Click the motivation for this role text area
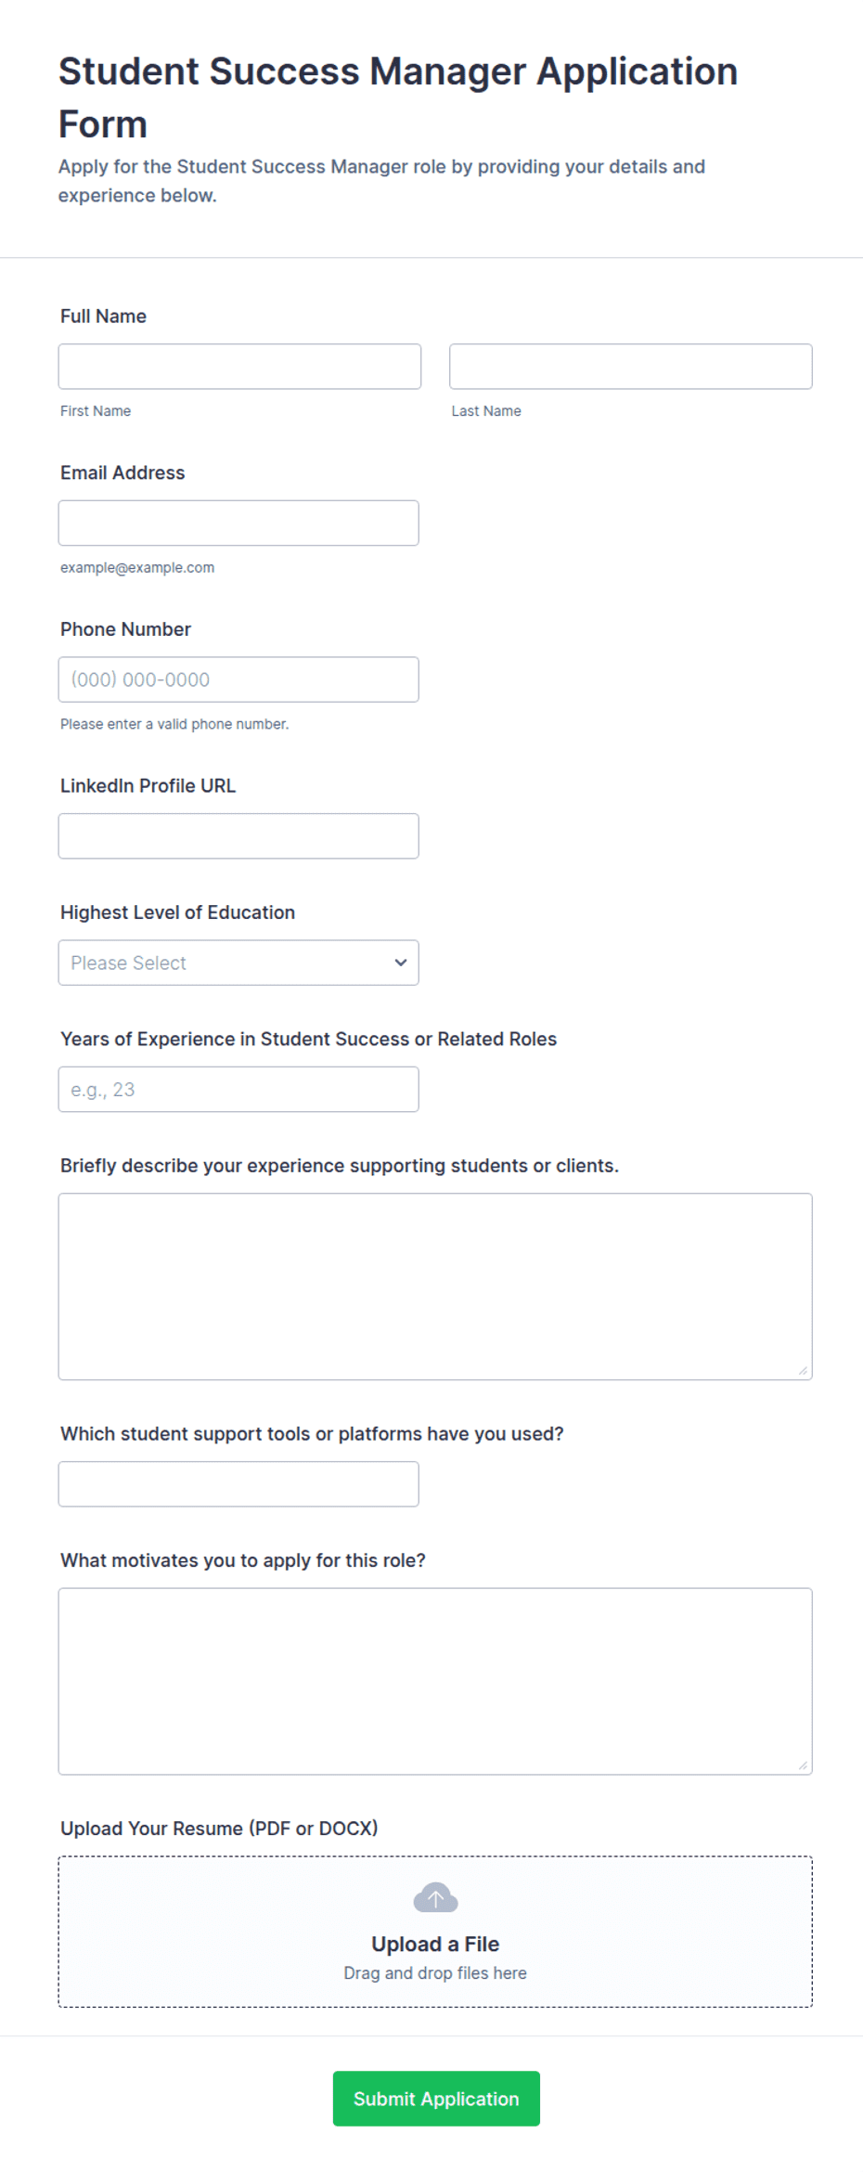The height and width of the screenshot is (2172, 863). pos(435,1681)
